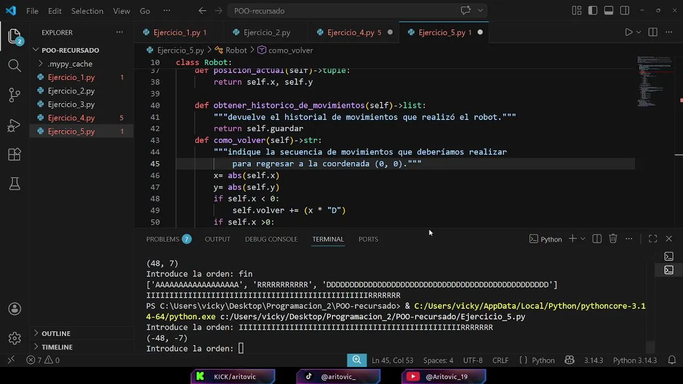This screenshot has width=683, height=384.
Task: Switch to the PORTS panel tab
Action: [368, 239]
